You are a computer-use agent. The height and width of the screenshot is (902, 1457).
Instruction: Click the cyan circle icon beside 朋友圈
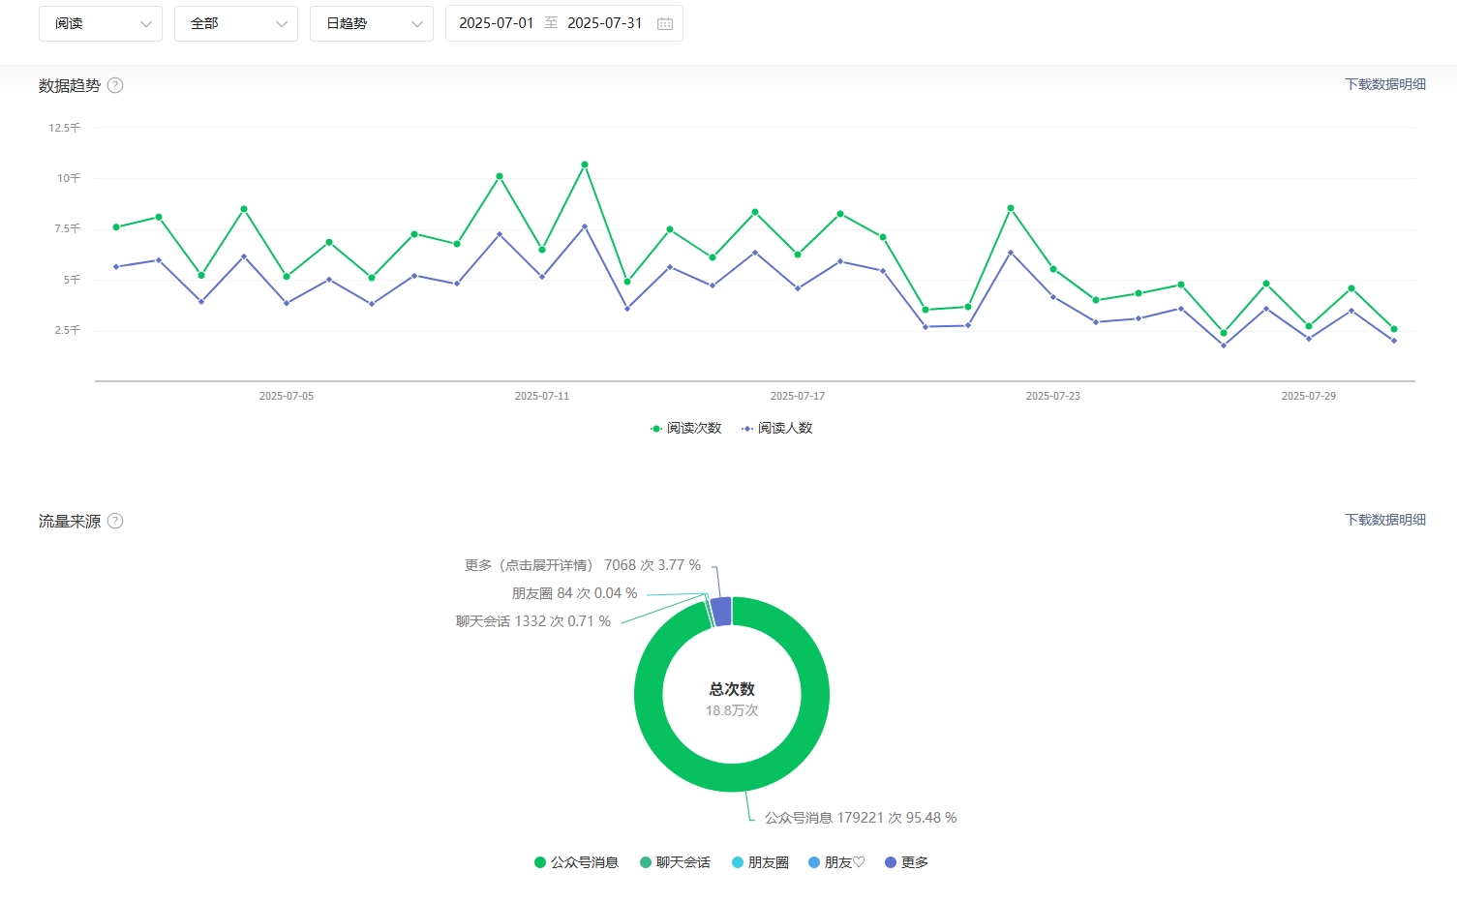pos(738,862)
